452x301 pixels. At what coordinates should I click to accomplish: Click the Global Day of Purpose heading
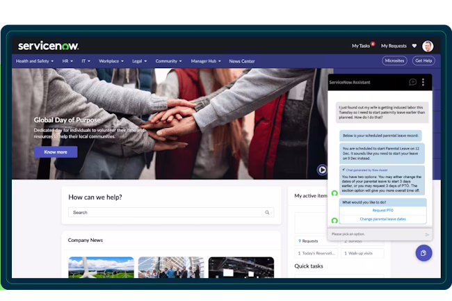coord(67,120)
